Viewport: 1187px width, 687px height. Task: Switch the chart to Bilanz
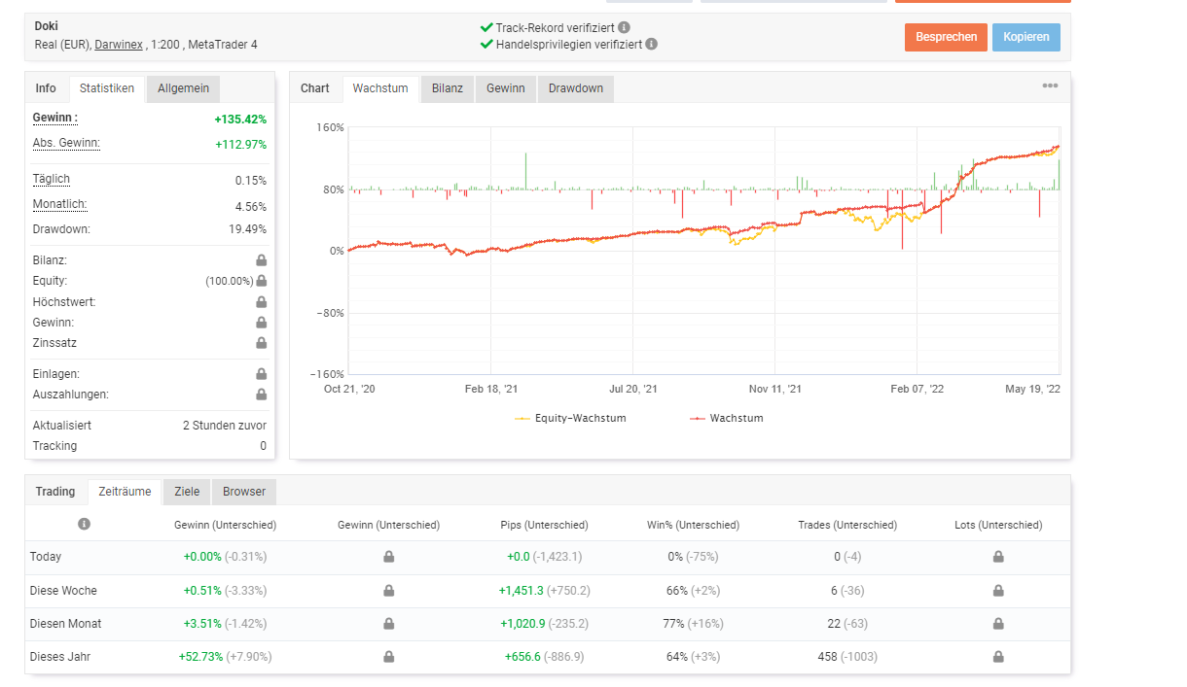[x=448, y=88]
